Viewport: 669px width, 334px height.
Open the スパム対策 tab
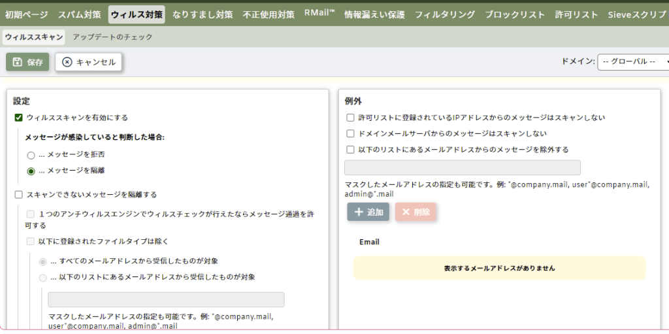(79, 14)
